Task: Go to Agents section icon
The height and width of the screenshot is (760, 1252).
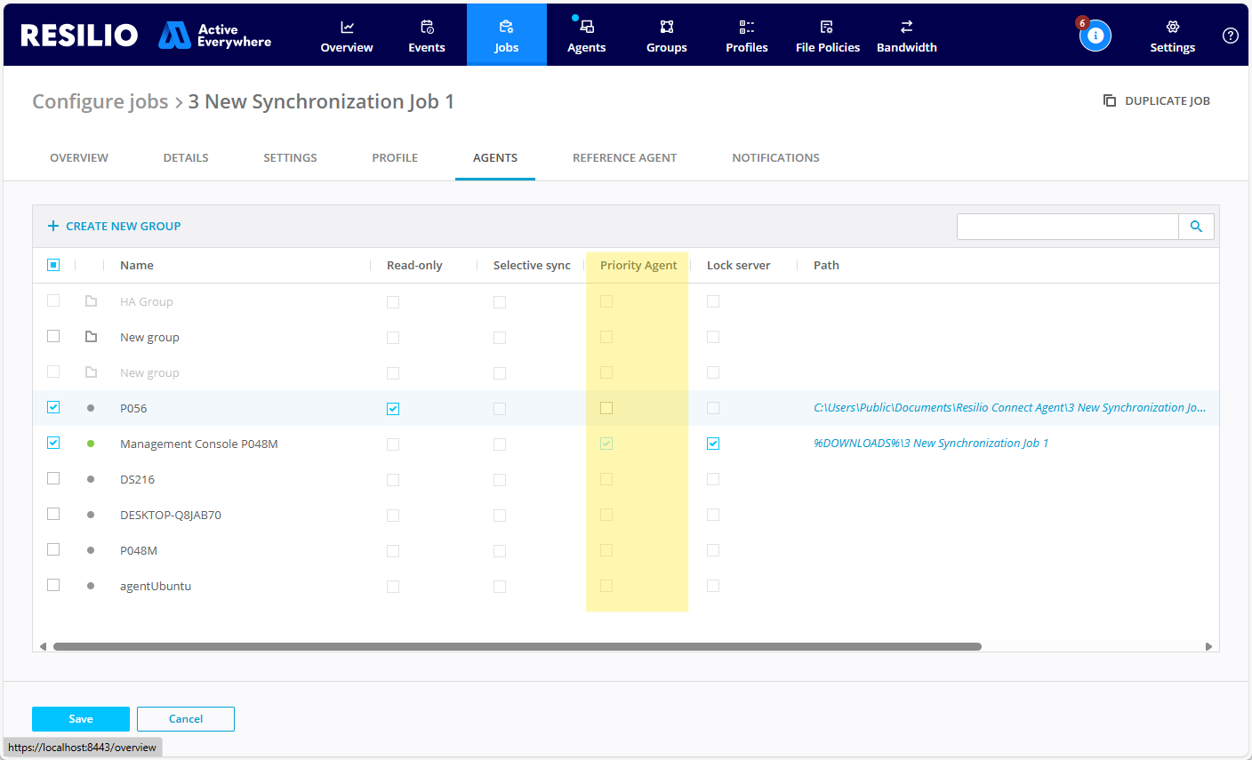Action: tap(586, 28)
